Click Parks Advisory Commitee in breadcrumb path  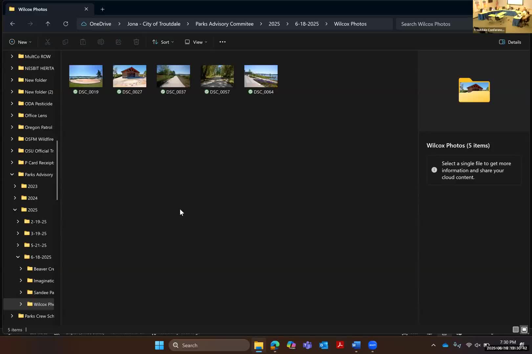tap(224, 24)
